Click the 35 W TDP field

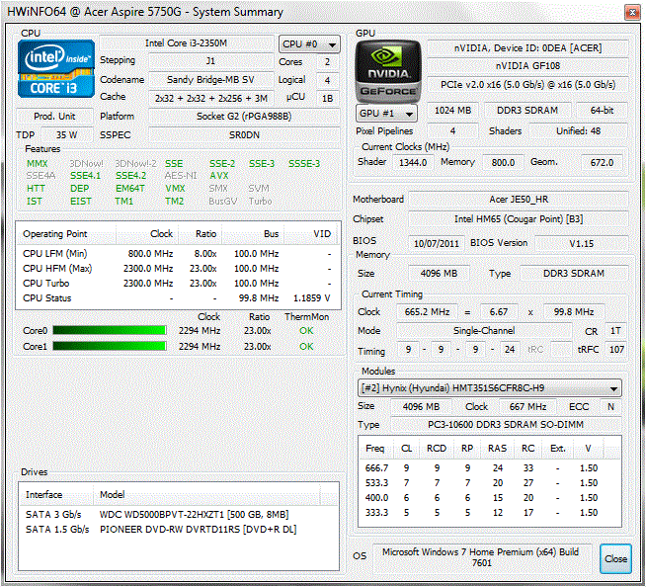click(x=67, y=134)
